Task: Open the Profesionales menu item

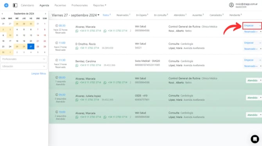Action: click(x=79, y=5)
